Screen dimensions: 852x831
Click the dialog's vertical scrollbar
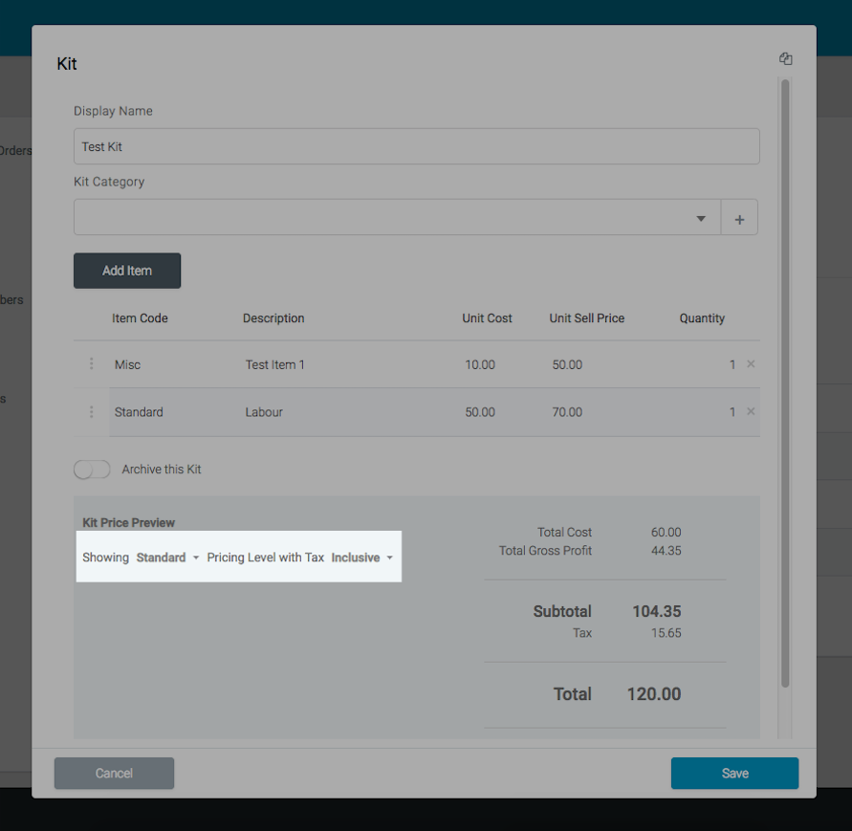(785, 383)
